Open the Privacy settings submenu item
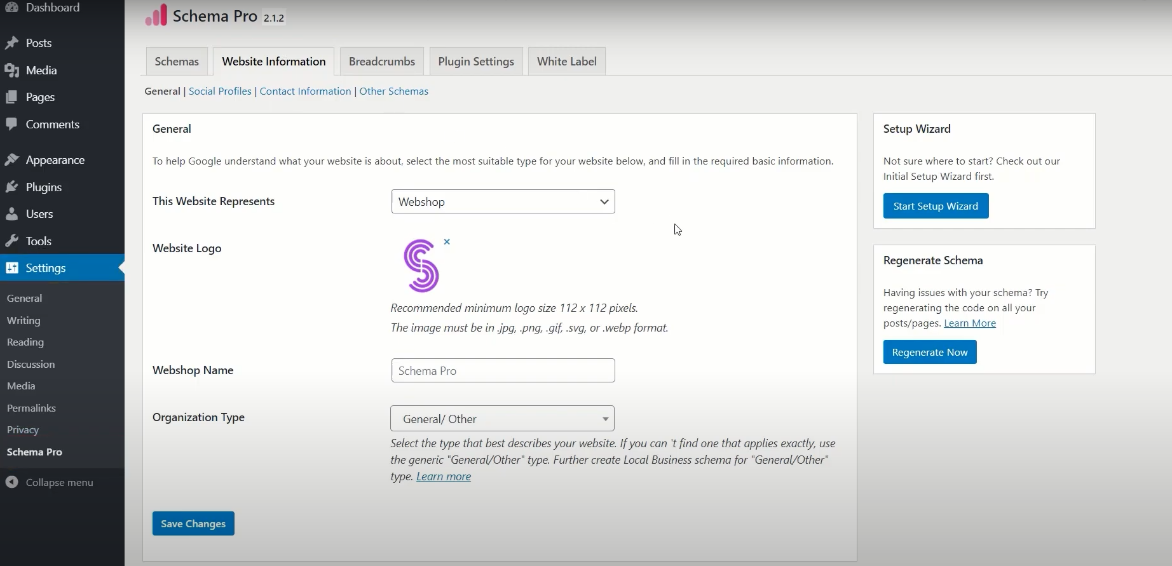Image resolution: width=1172 pixels, height=566 pixels. pyautogui.click(x=23, y=429)
